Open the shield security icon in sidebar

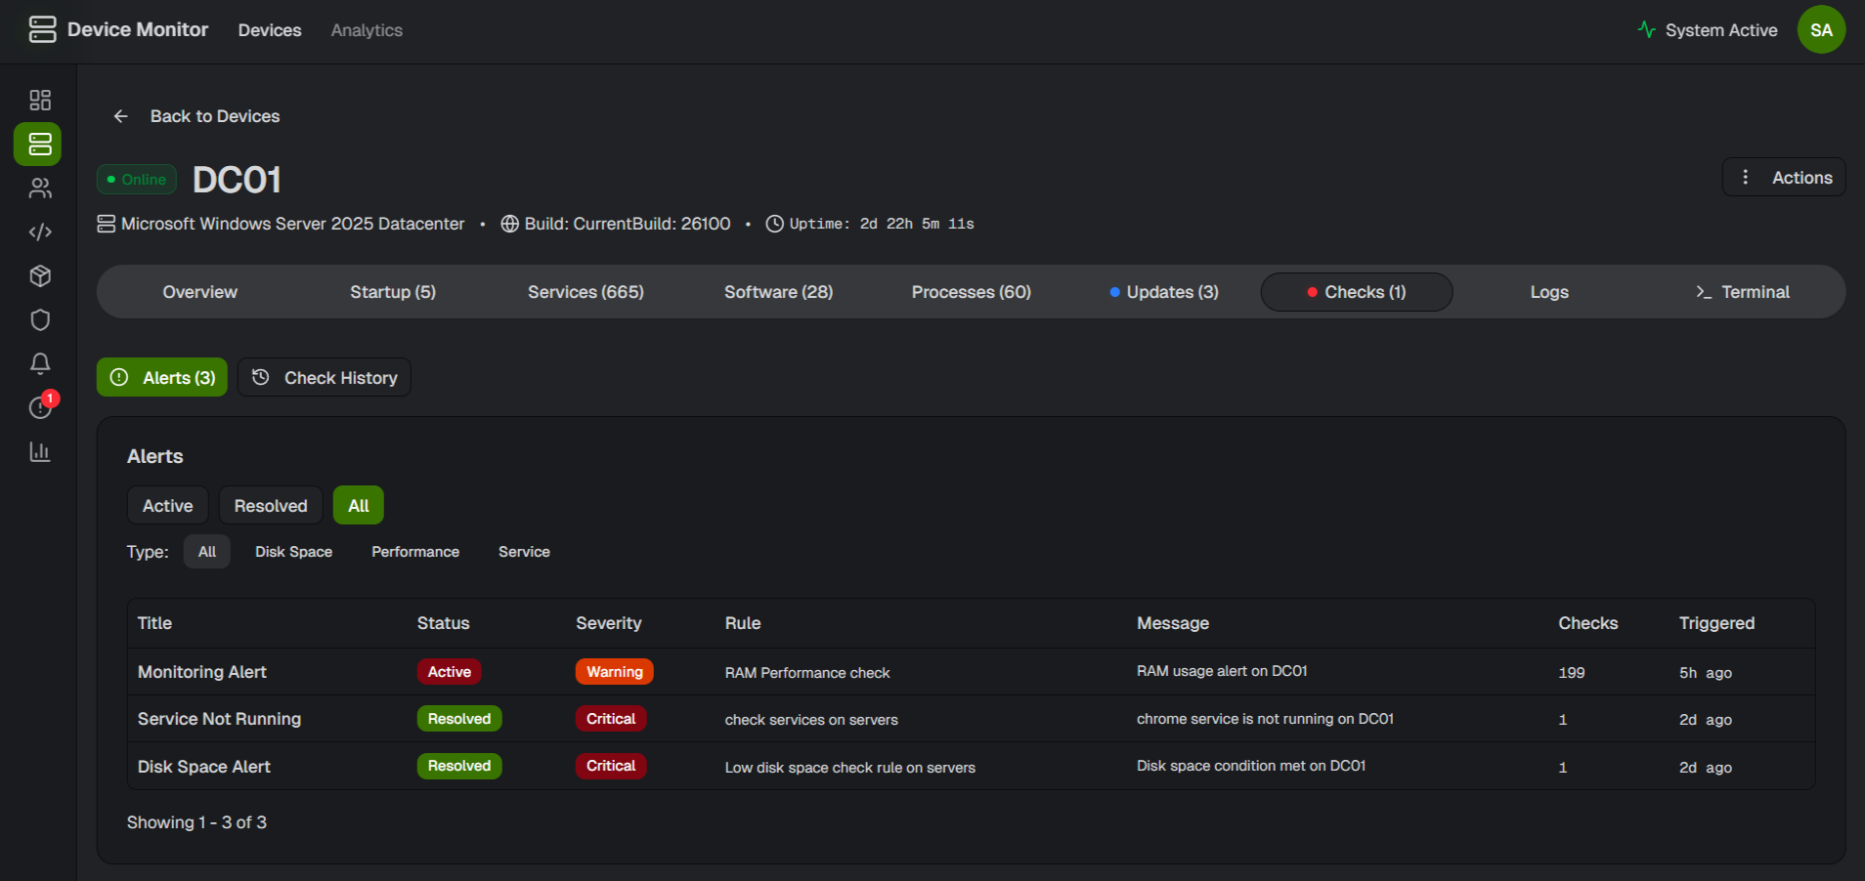[40, 320]
